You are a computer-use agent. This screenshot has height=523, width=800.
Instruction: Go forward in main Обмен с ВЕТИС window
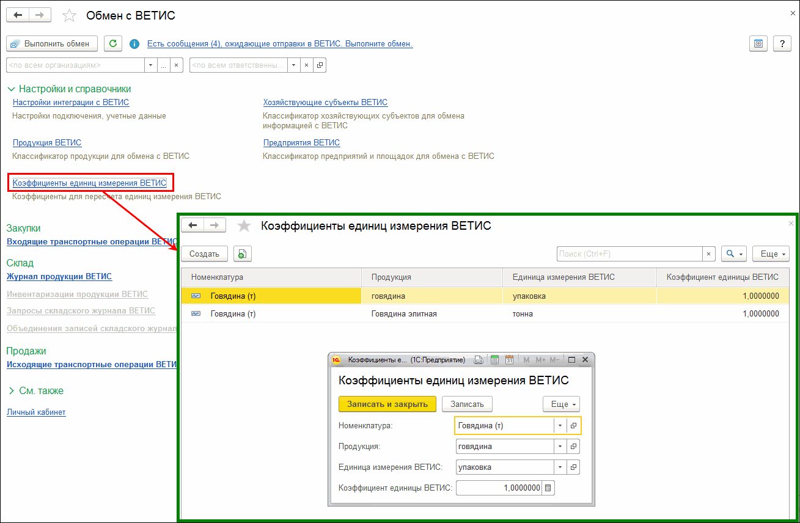coord(40,15)
